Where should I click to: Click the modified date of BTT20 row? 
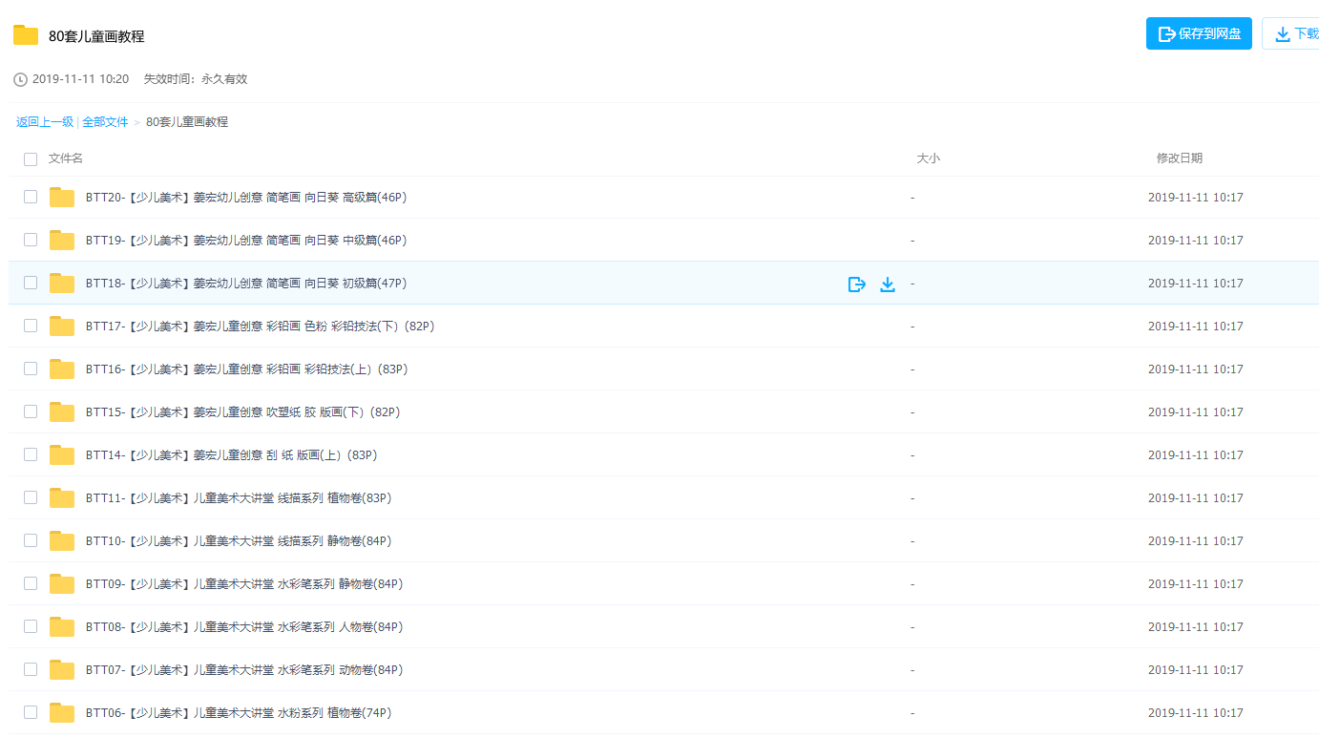tap(1196, 198)
